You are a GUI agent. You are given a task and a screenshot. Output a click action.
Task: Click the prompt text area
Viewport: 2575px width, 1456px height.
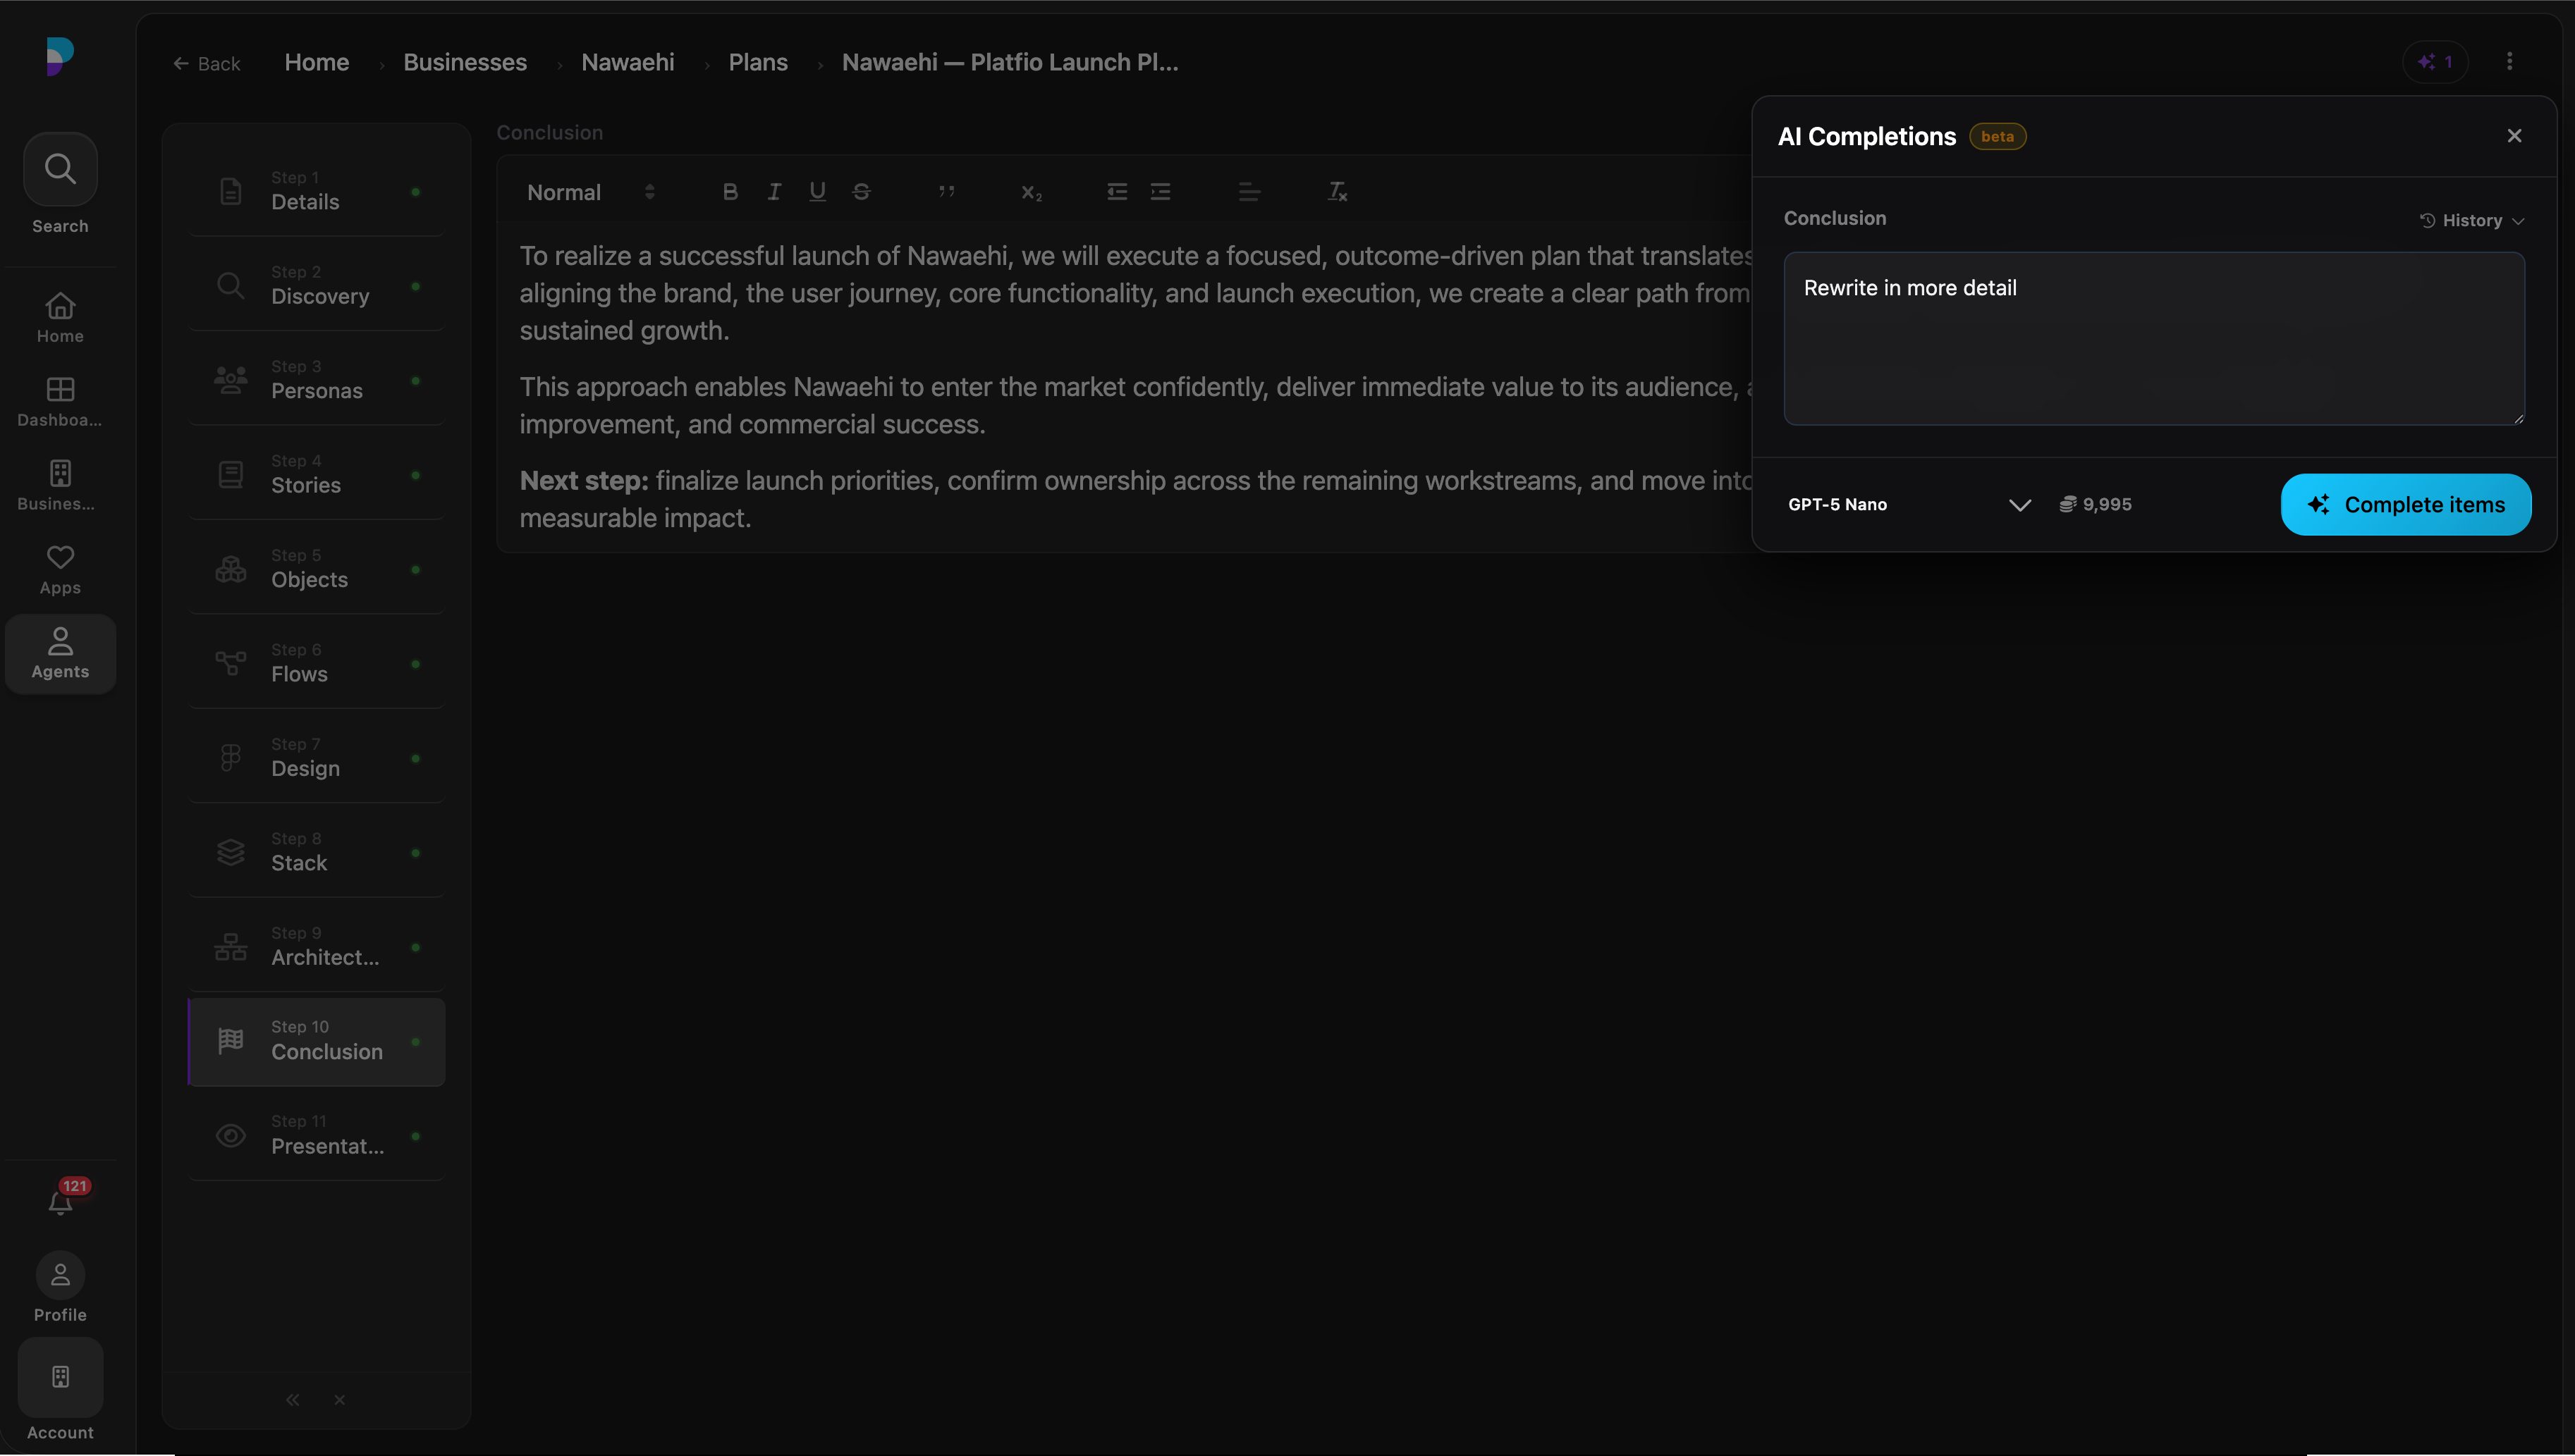(x=2154, y=338)
